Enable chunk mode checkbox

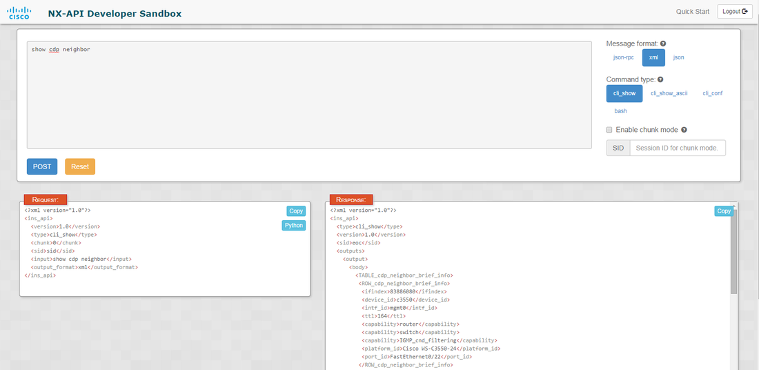[x=609, y=130]
